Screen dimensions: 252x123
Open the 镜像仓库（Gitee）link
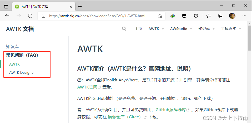tap(127, 117)
